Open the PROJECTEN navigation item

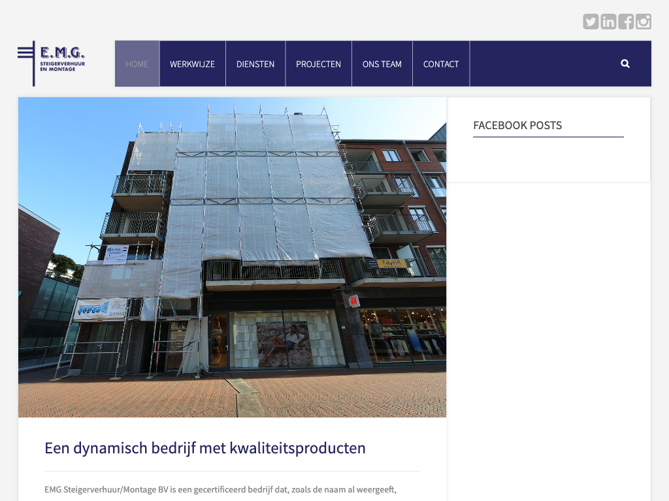point(319,64)
